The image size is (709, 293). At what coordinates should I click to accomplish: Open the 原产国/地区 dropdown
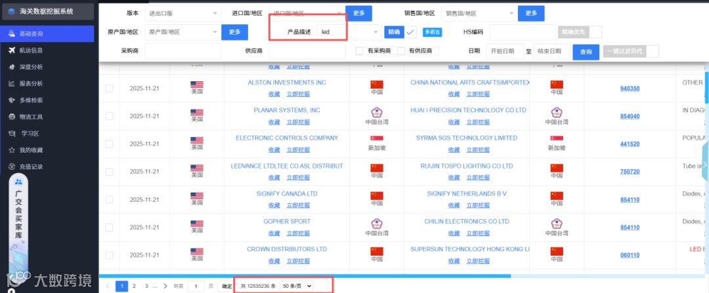[x=183, y=32]
